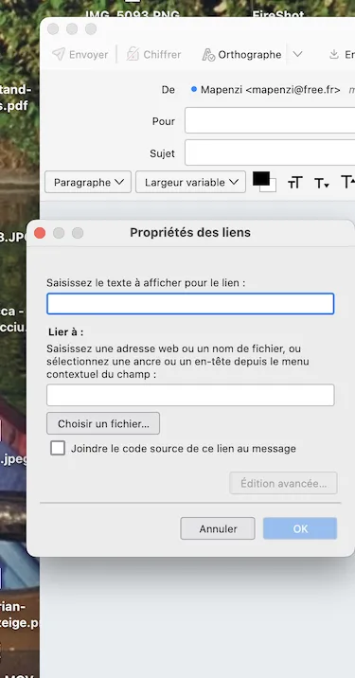The height and width of the screenshot is (678, 355).
Task: Click the Annuler button
Action: click(218, 528)
